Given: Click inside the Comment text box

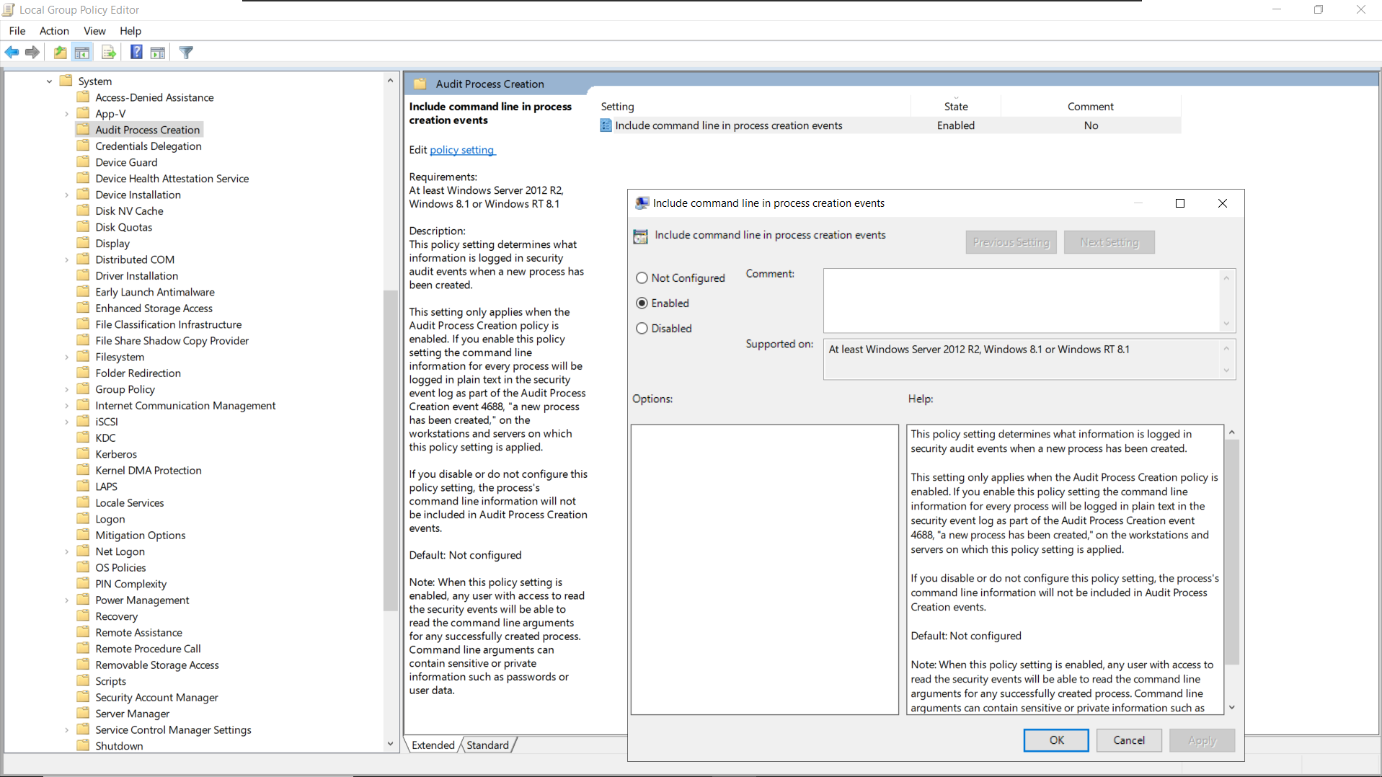Looking at the screenshot, I should click(x=1022, y=301).
